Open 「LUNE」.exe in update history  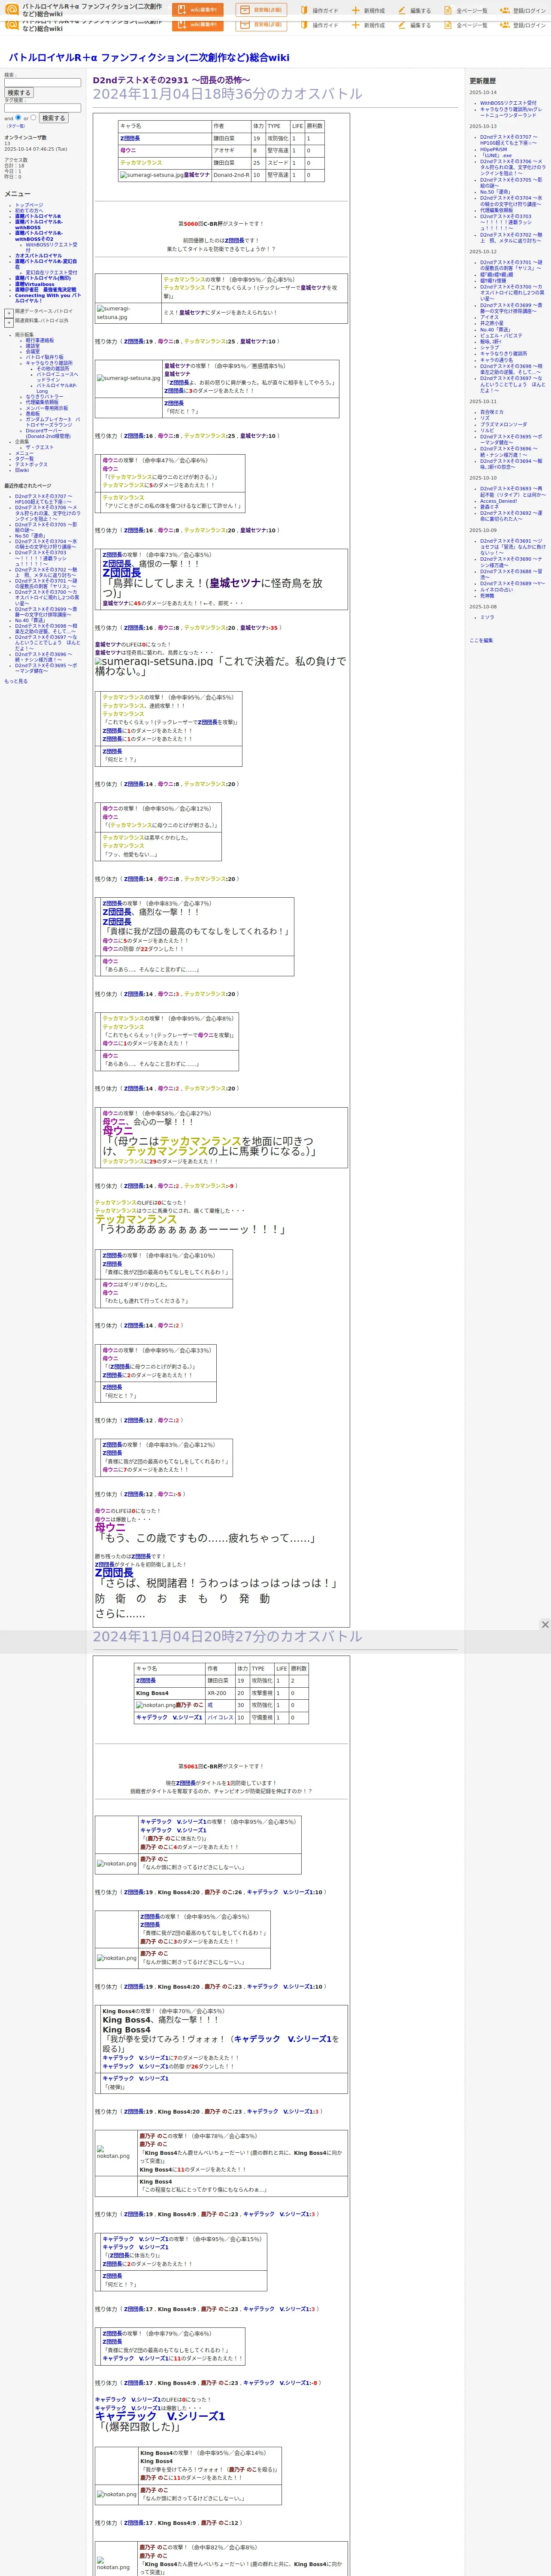click(x=496, y=155)
